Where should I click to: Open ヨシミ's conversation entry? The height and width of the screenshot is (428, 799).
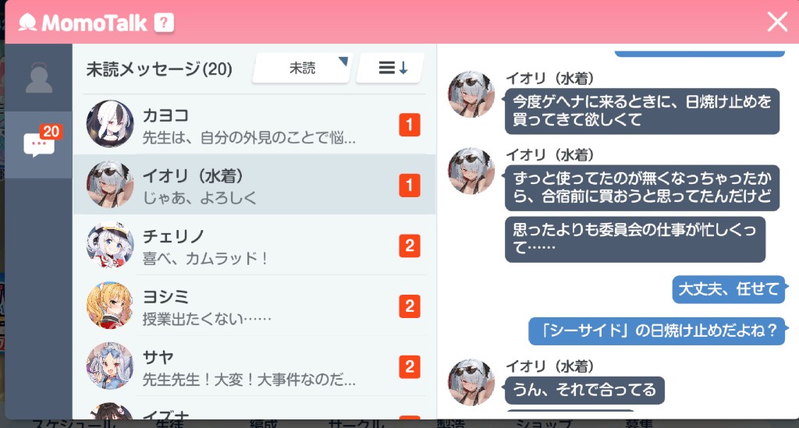tap(255, 306)
